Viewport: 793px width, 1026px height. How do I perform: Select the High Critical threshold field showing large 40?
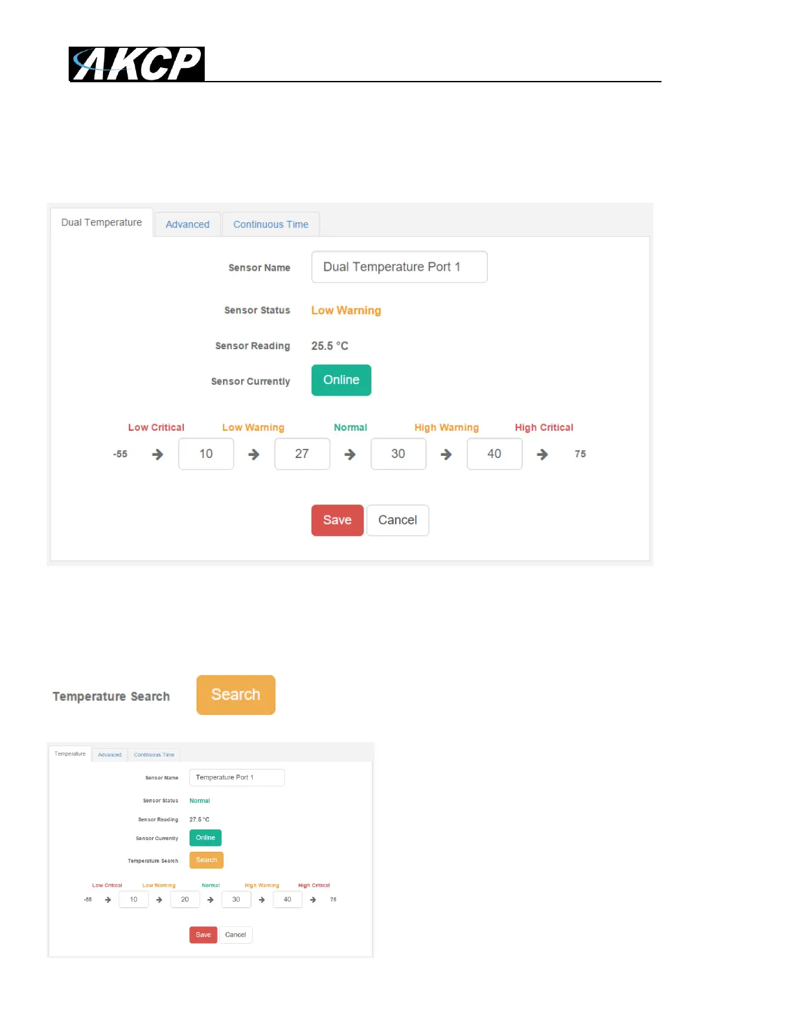tap(494, 454)
